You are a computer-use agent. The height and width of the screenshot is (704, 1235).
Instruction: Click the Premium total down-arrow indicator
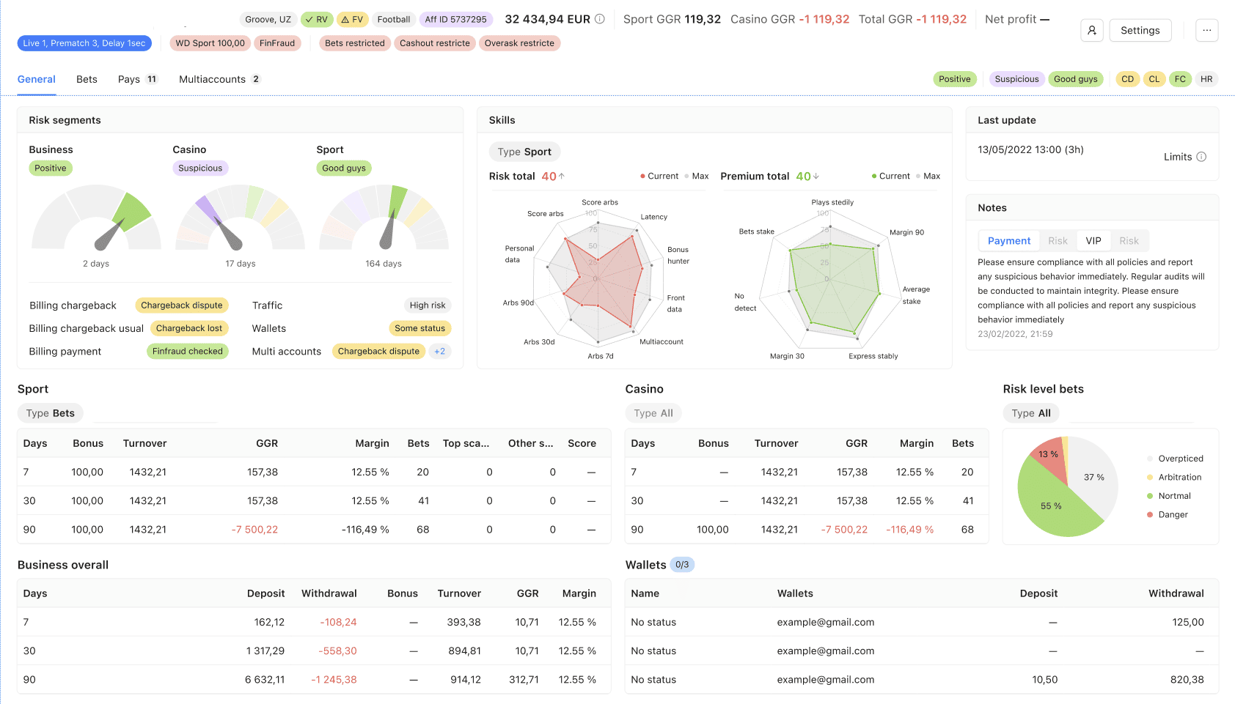point(816,176)
